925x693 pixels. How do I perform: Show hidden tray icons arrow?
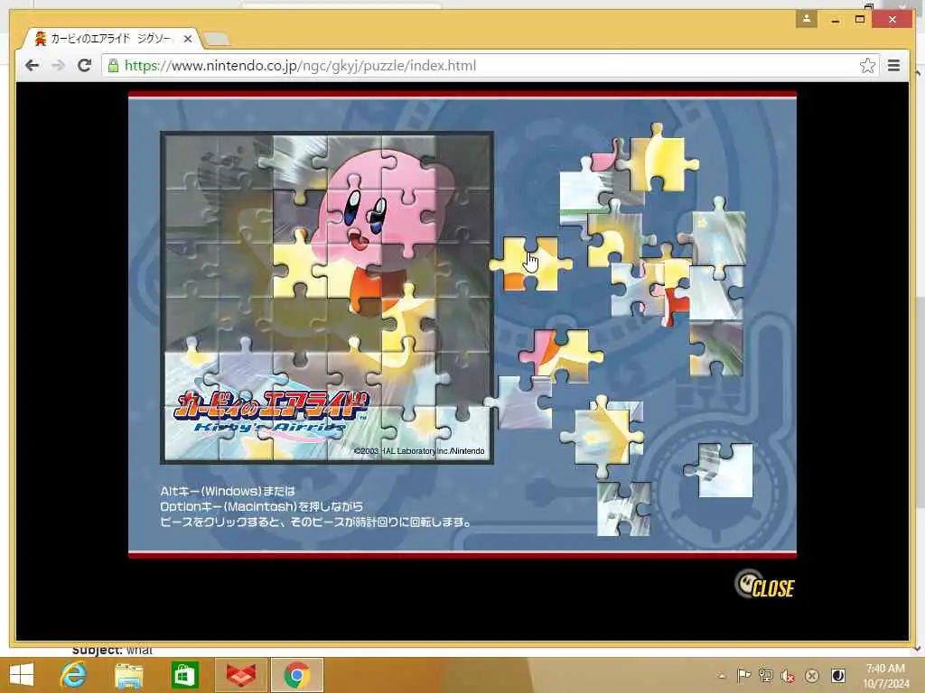pyautogui.click(x=722, y=676)
